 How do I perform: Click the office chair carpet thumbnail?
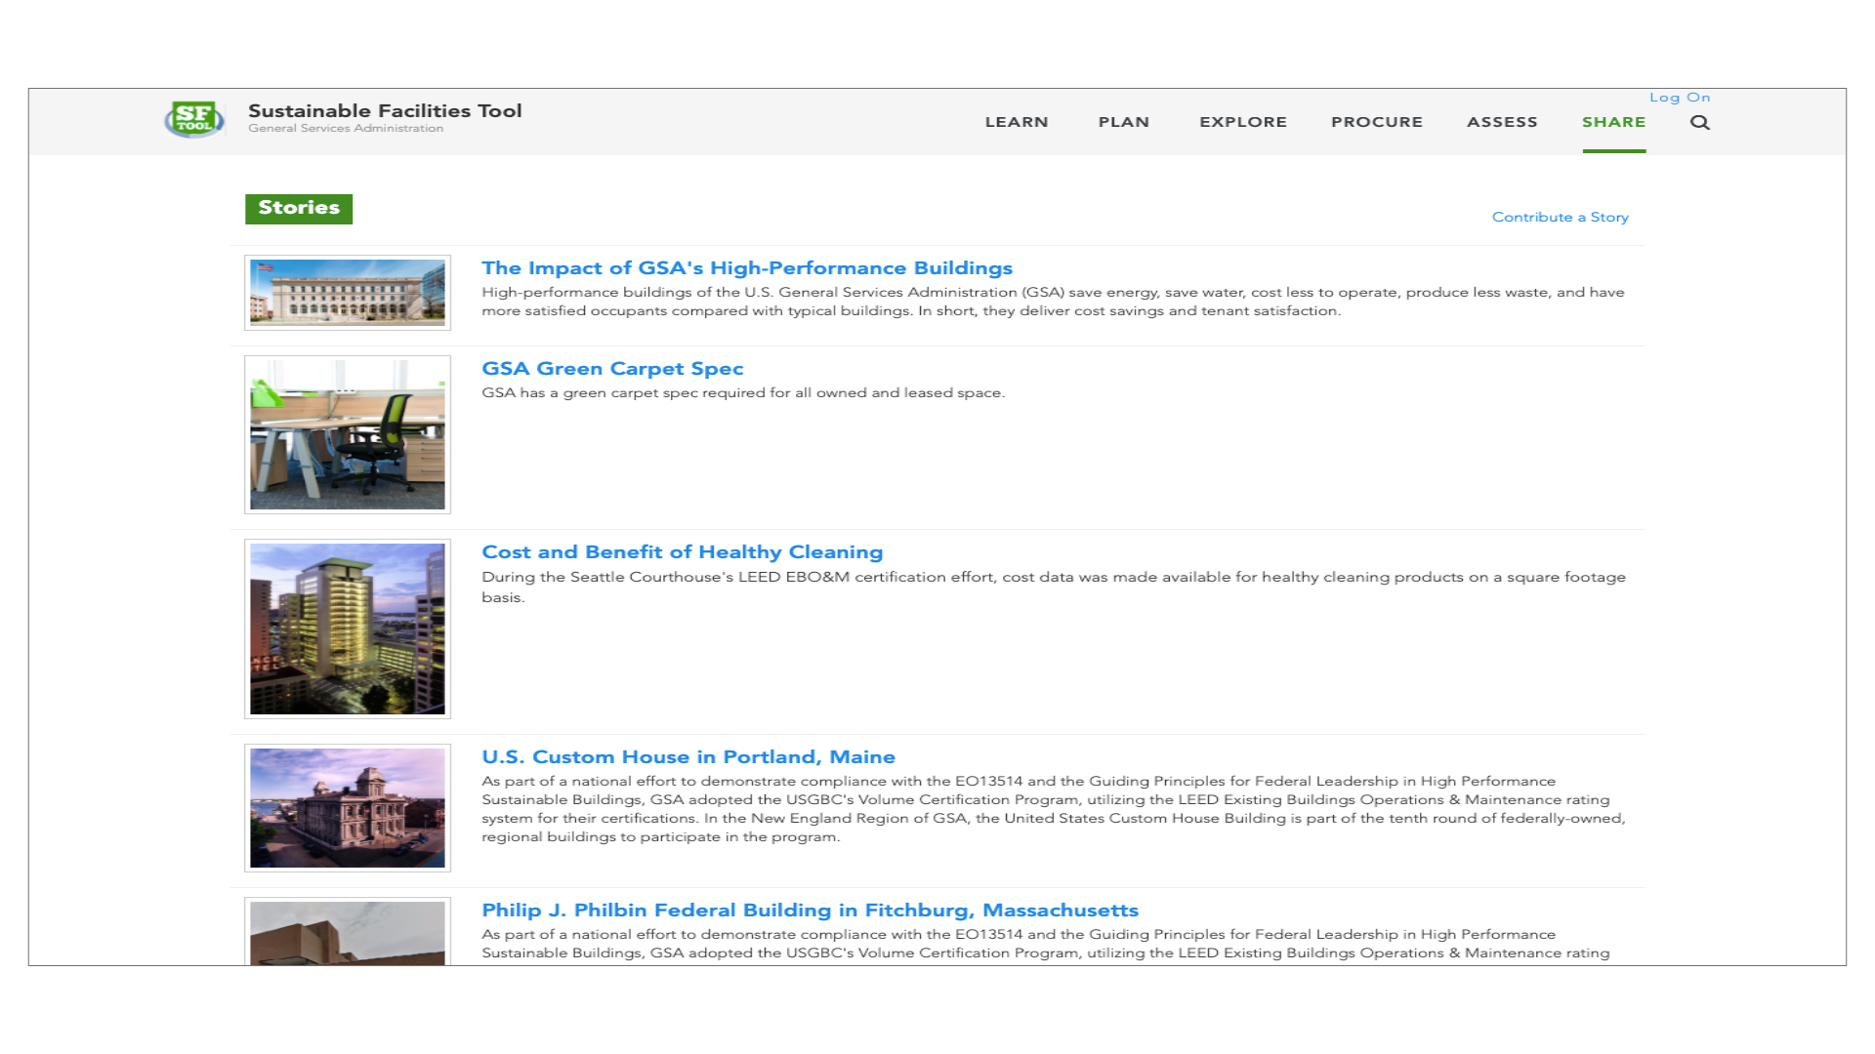[x=347, y=434]
